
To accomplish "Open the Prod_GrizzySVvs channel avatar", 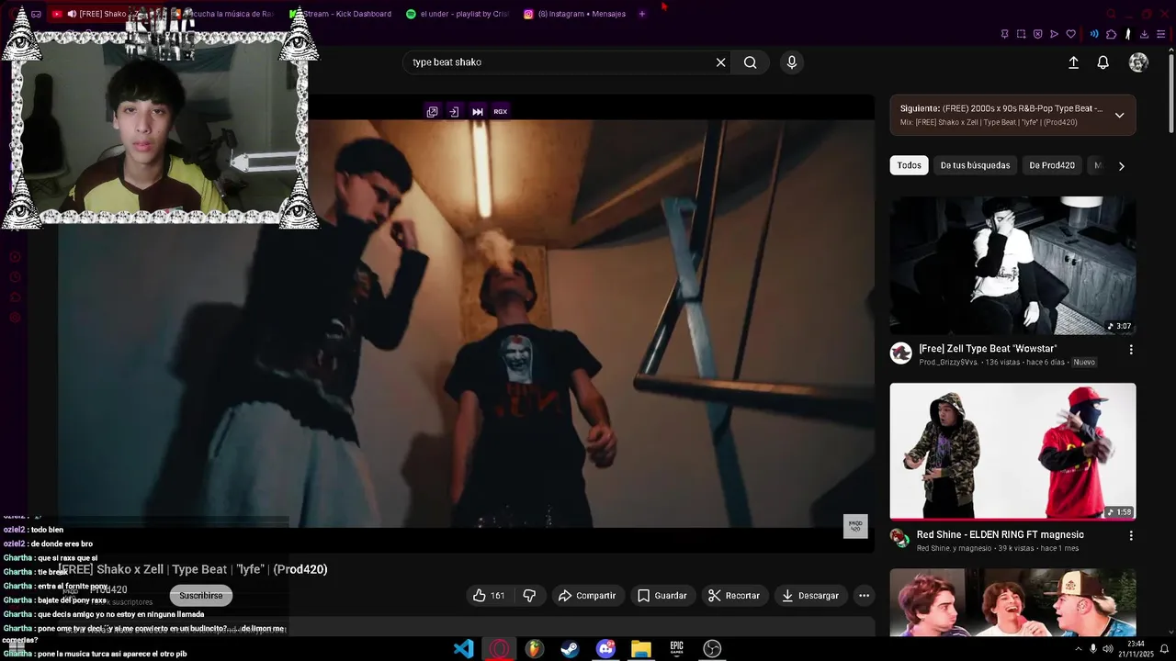I will [900, 353].
